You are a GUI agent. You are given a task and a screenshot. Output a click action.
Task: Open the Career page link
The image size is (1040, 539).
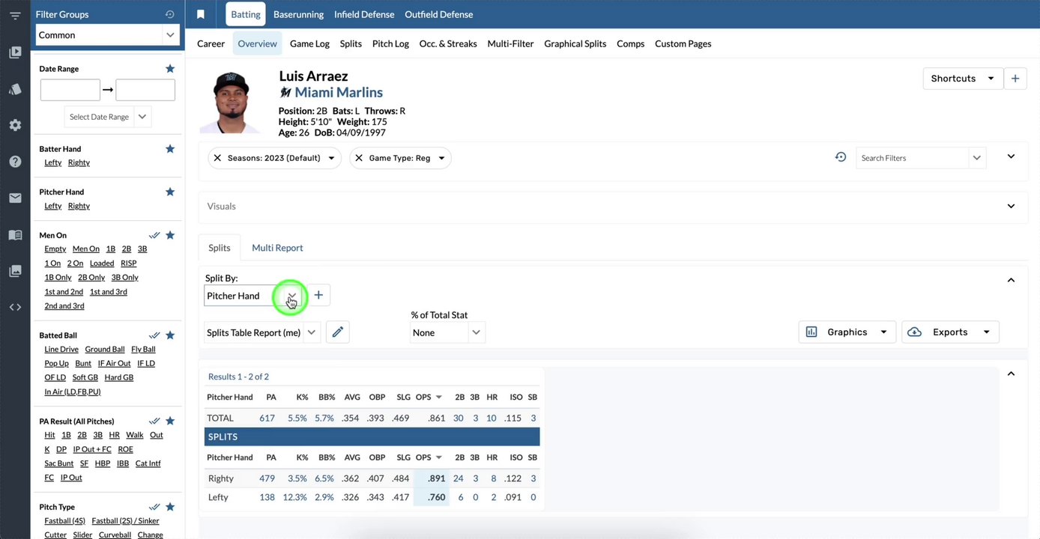point(211,43)
